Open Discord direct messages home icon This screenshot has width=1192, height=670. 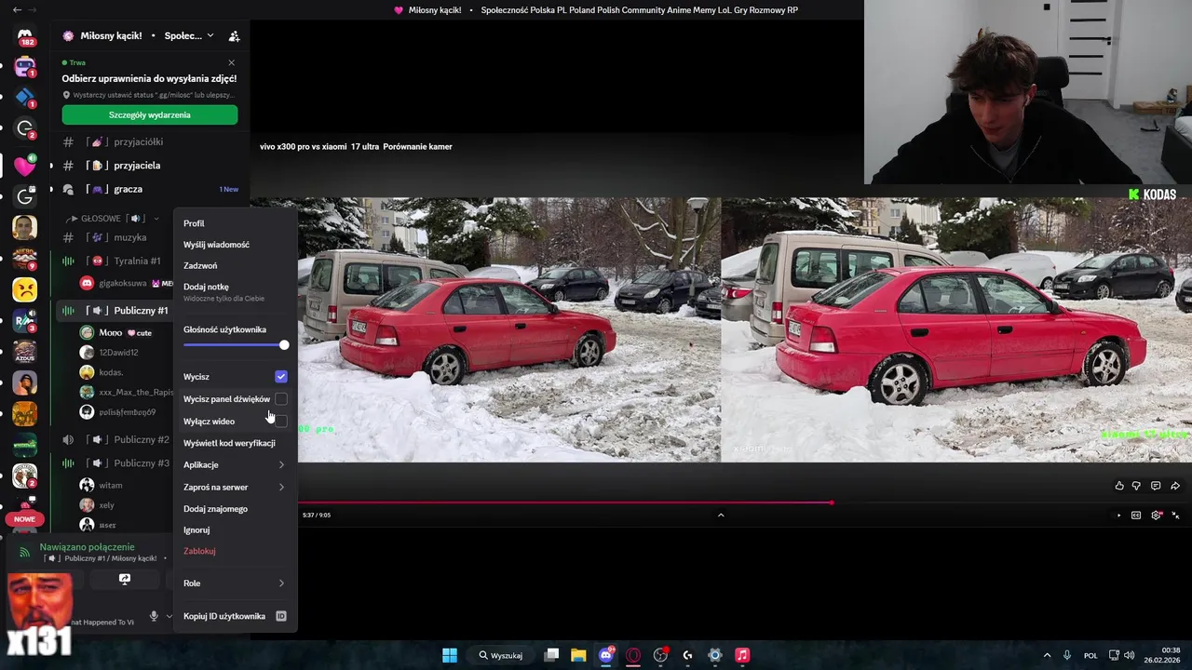pos(25,37)
